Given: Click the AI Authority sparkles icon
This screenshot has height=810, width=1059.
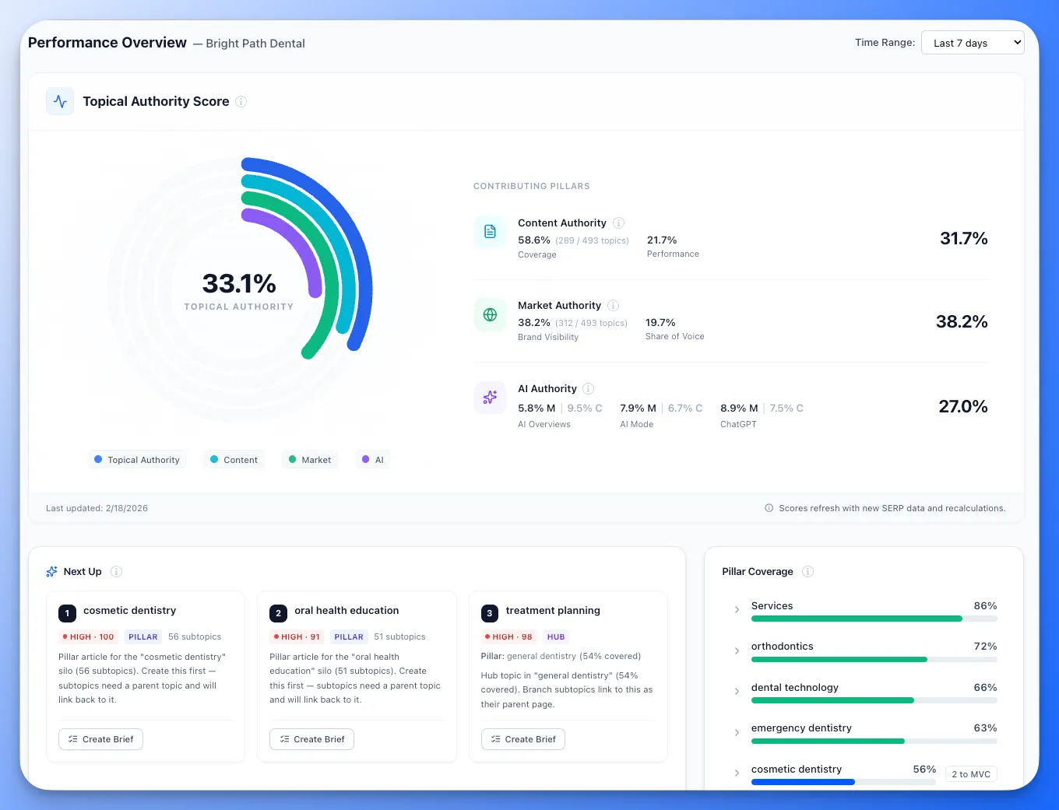Looking at the screenshot, I should [x=490, y=398].
